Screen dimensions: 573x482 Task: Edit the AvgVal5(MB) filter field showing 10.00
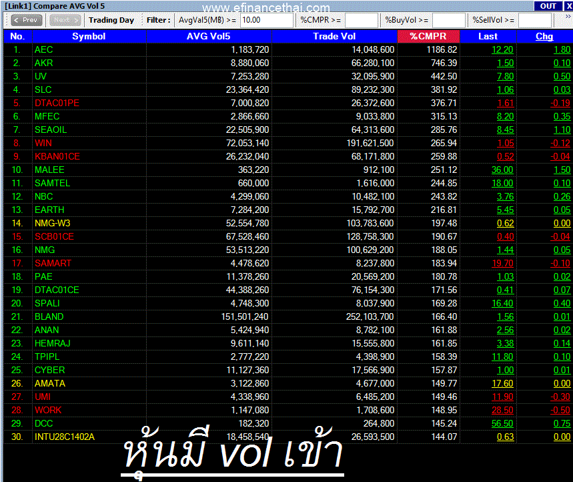[x=267, y=20]
